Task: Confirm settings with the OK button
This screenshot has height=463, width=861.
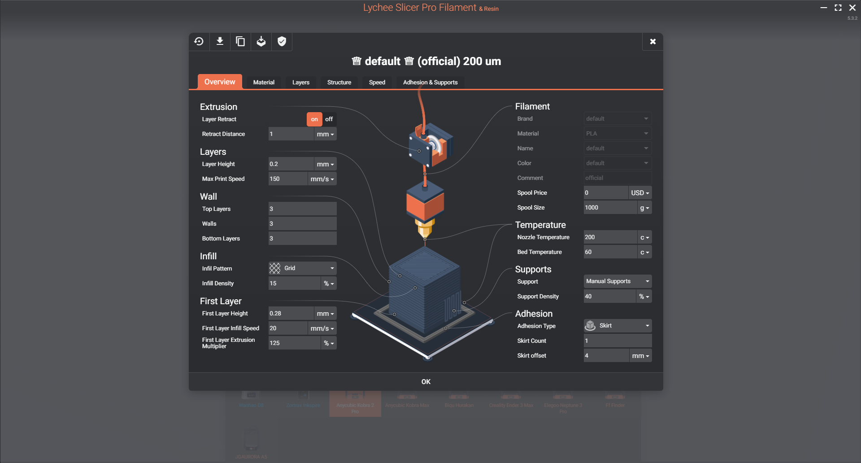Action: coord(426,381)
